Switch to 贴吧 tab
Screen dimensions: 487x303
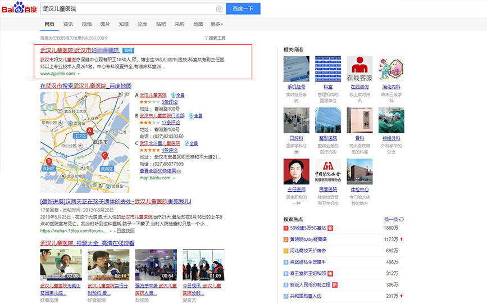[161, 24]
